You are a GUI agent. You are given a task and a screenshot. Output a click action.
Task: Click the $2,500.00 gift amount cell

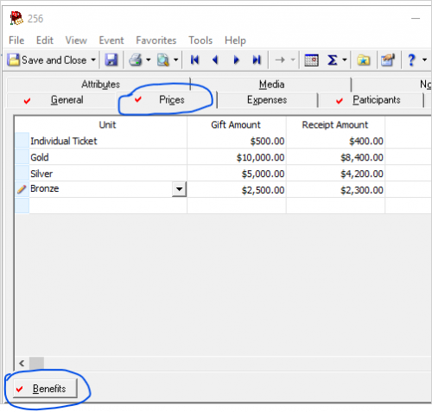[237, 190]
